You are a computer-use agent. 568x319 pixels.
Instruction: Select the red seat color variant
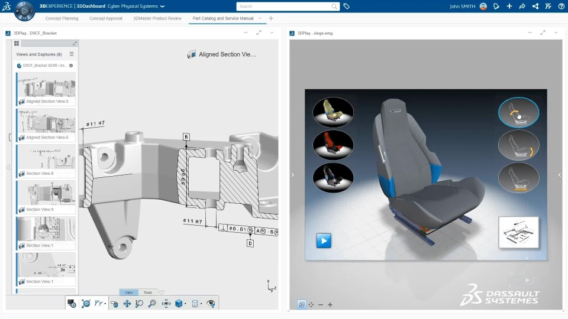tap(333, 145)
